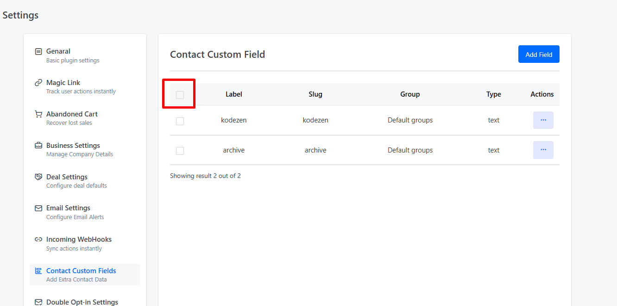Open Incoming WebHooks section
617x306 pixels.
(x=85, y=244)
